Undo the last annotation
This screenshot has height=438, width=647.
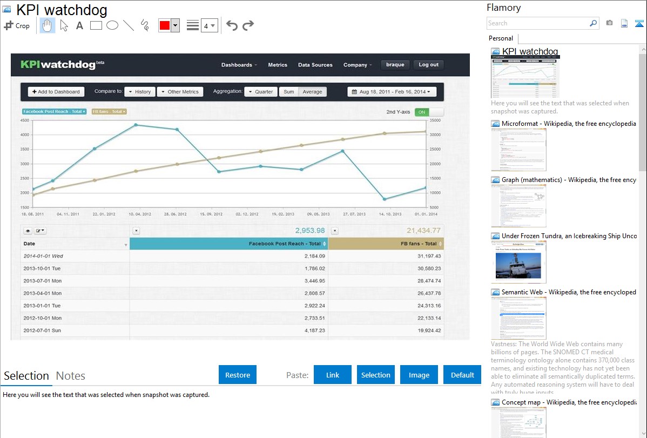(232, 25)
